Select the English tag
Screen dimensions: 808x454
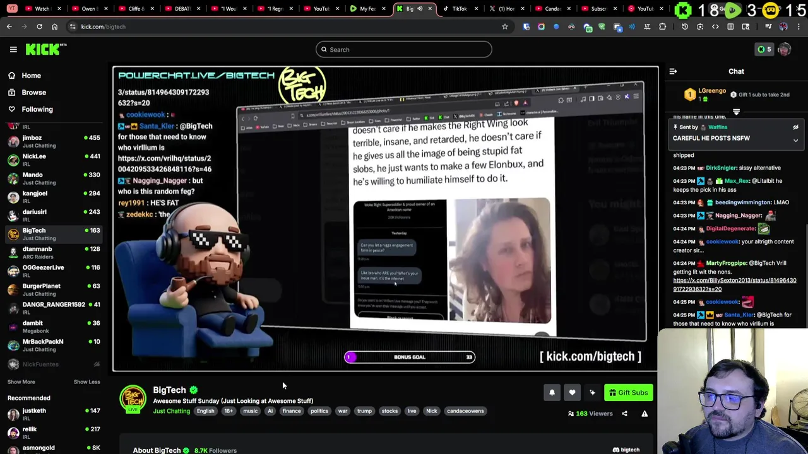coord(205,411)
